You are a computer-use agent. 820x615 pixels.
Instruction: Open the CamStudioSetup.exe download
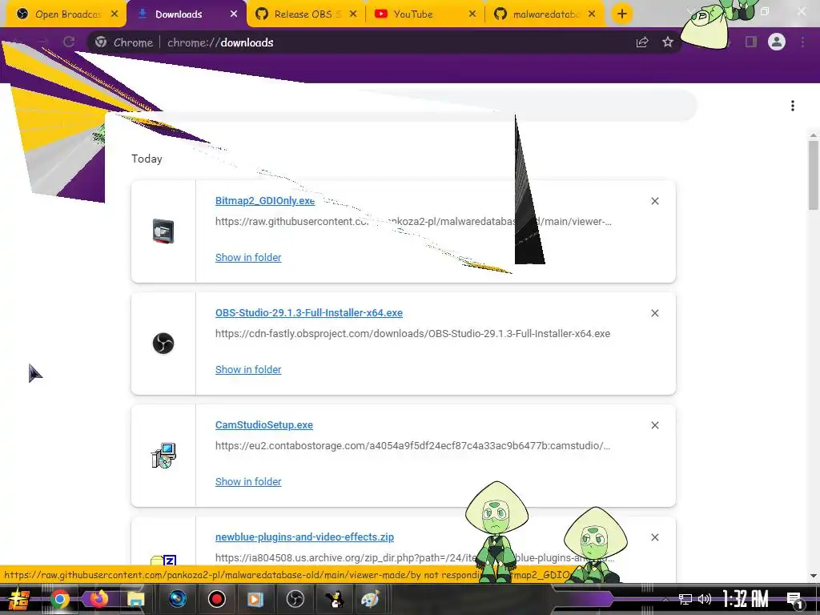pyautogui.click(x=263, y=424)
